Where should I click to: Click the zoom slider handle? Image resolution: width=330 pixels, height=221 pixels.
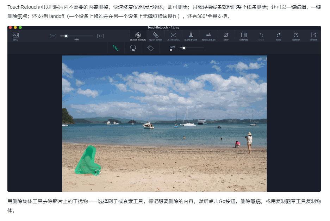66,36
